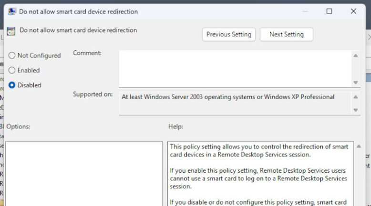Click the Comment box scroll down arrow
The width and height of the screenshot is (371, 206).
tap(356, 82)
